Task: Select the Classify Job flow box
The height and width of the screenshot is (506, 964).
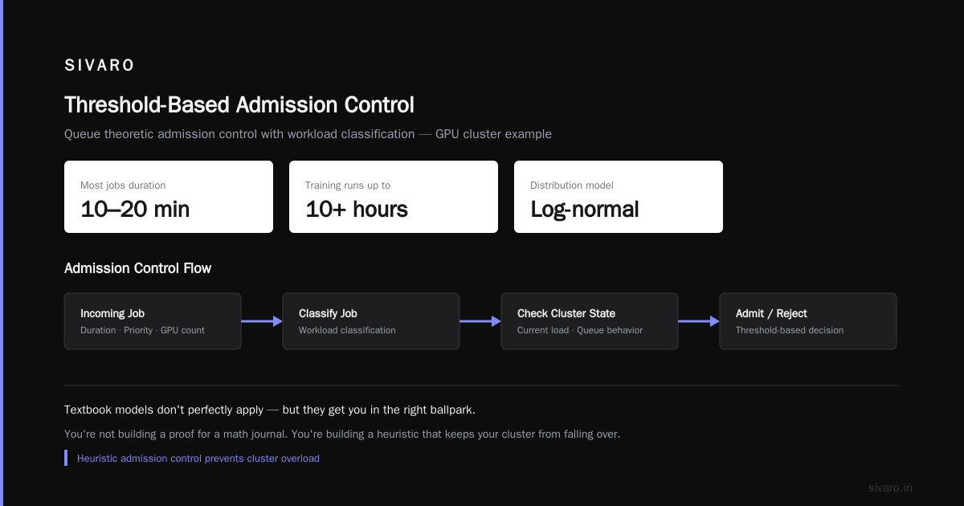Action: pyautogui.click(x=371, y=321)
